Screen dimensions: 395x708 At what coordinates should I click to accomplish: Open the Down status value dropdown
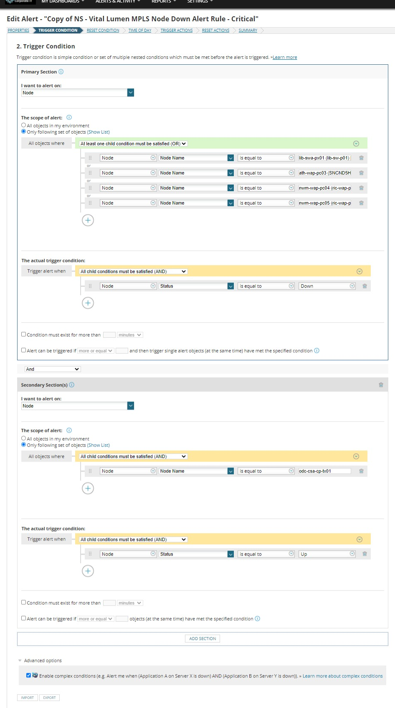coord(327,286)
